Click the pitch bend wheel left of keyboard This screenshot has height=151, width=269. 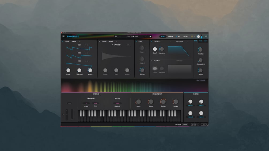tap(67, 115)
